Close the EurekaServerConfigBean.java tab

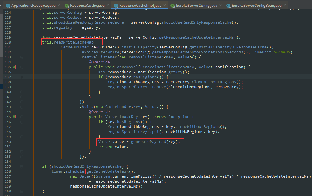click(x=285, y=5)
